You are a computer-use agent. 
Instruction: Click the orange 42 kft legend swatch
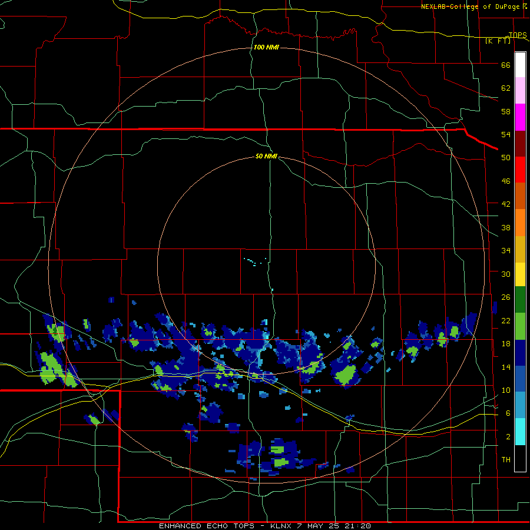520,222
